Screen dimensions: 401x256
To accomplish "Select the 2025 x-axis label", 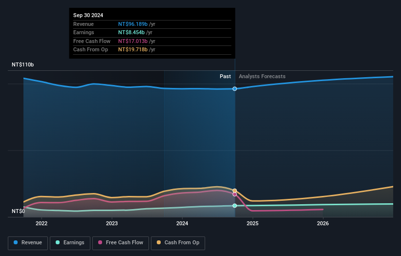I will (x=253, y=223).
